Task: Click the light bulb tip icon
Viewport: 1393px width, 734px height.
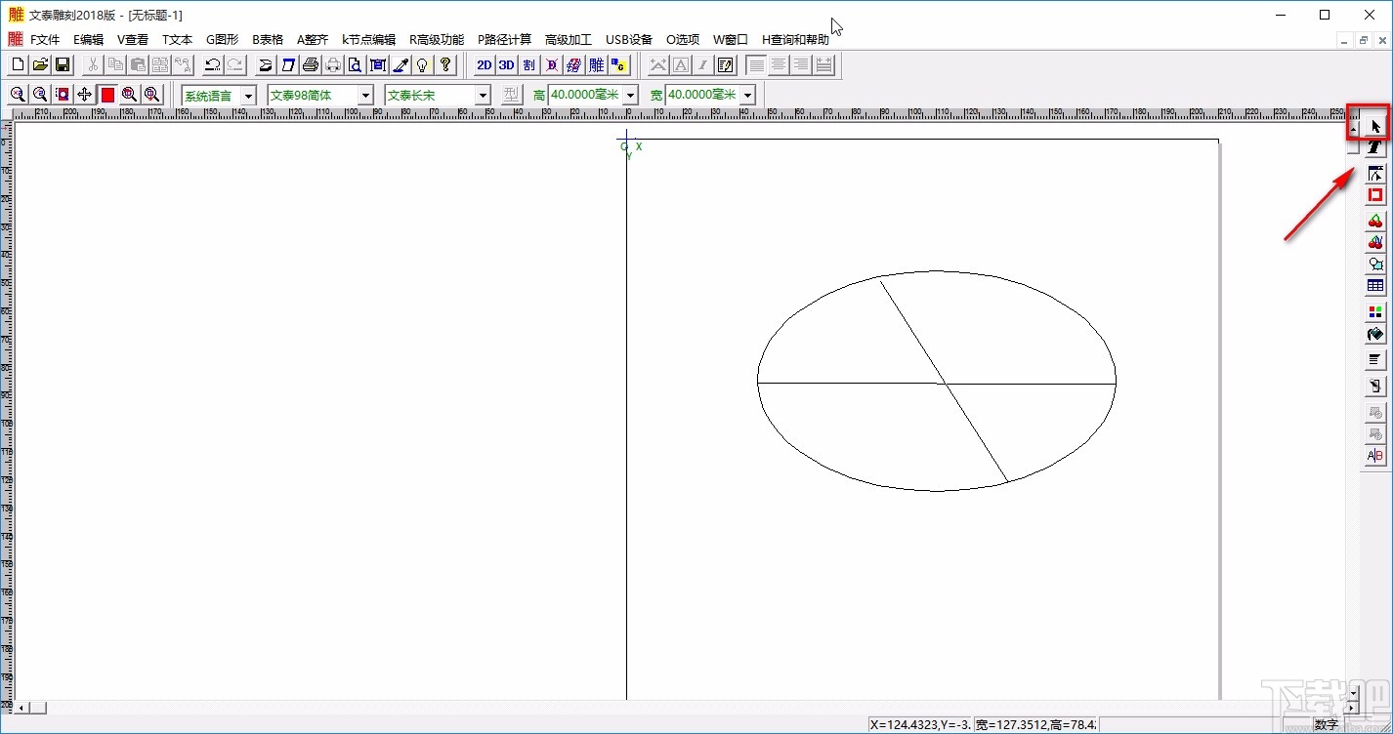Action: [423, 65]
